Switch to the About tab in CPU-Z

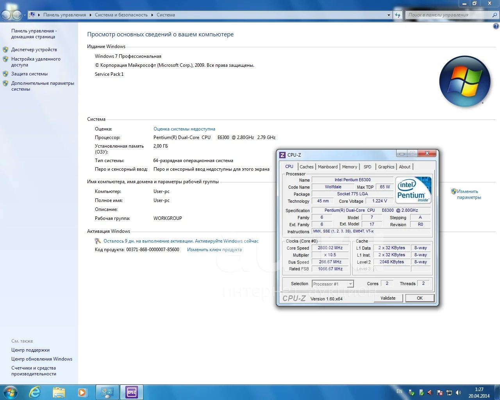[x=405, y=167]
